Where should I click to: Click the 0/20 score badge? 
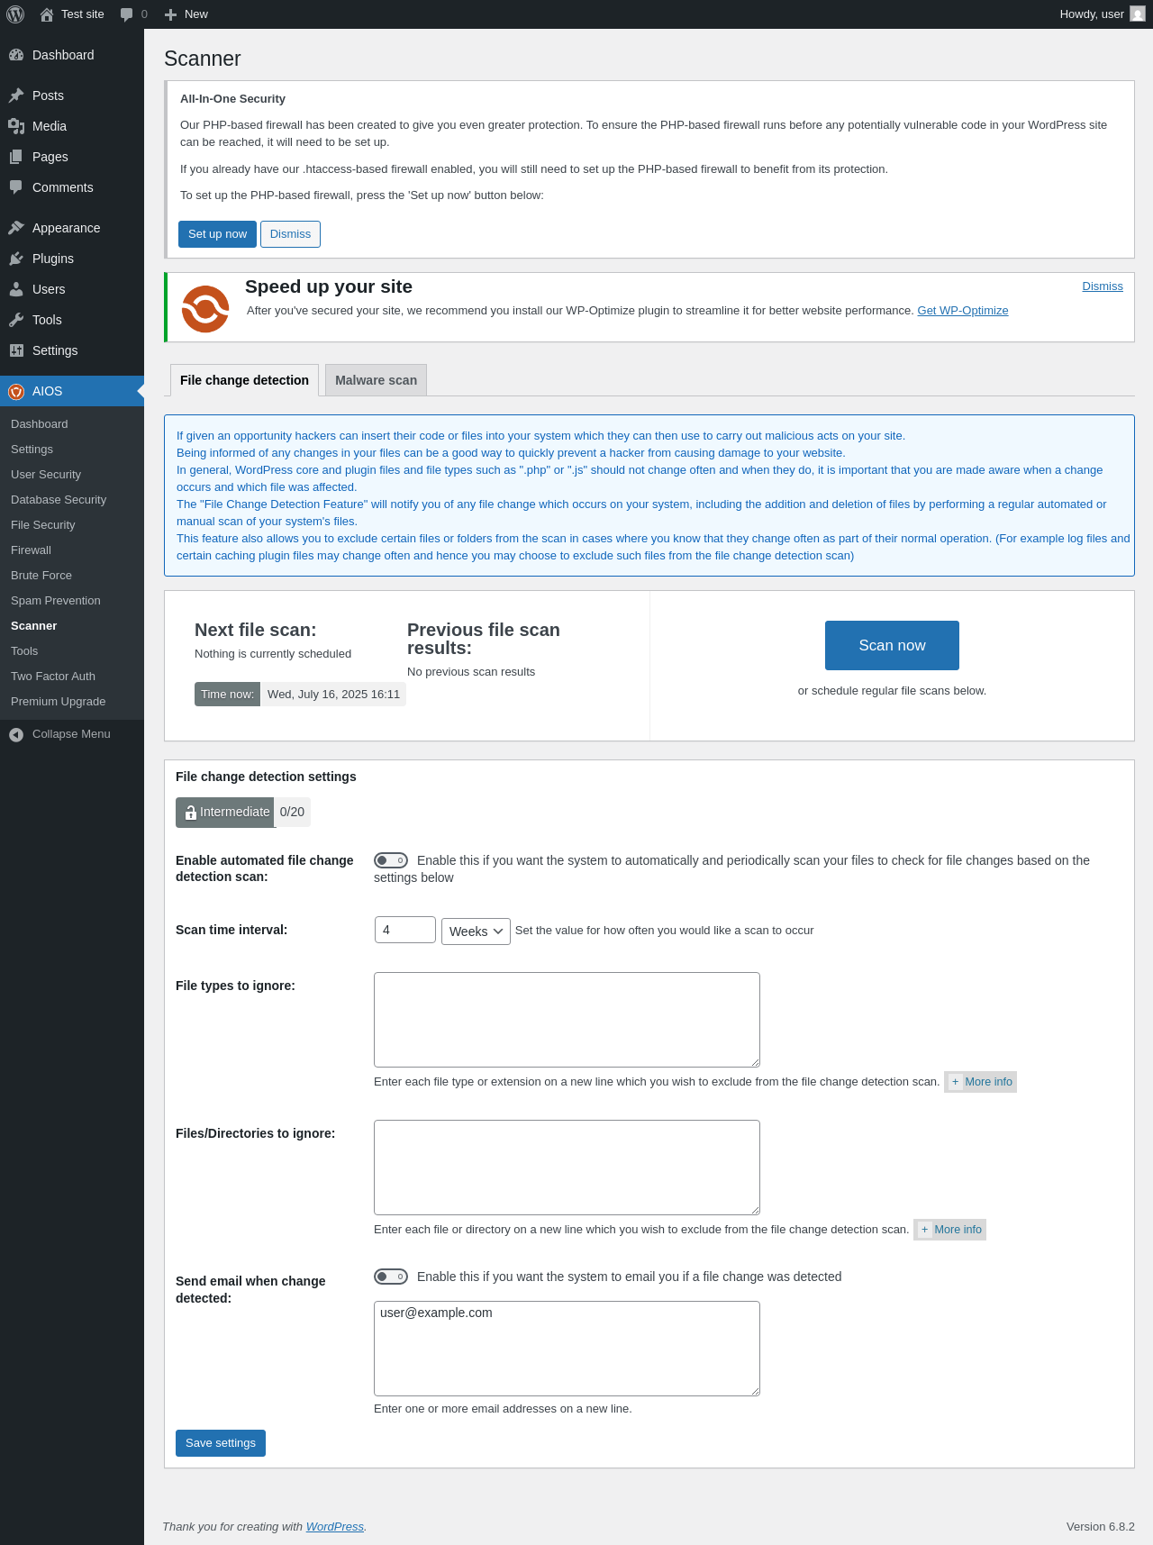point(293,812)
